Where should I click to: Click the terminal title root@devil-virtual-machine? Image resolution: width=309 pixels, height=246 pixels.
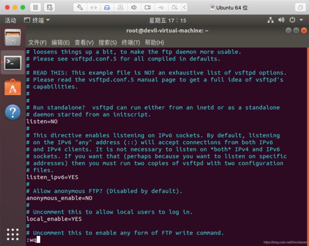pos(167,30)
